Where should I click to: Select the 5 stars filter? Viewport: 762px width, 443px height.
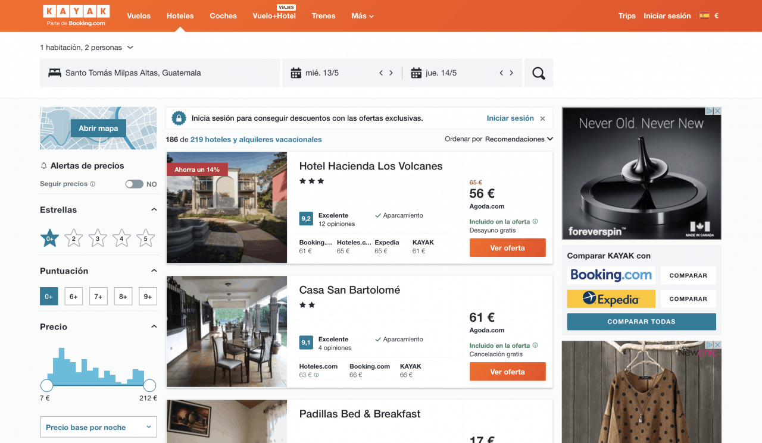tap(145, 238)
